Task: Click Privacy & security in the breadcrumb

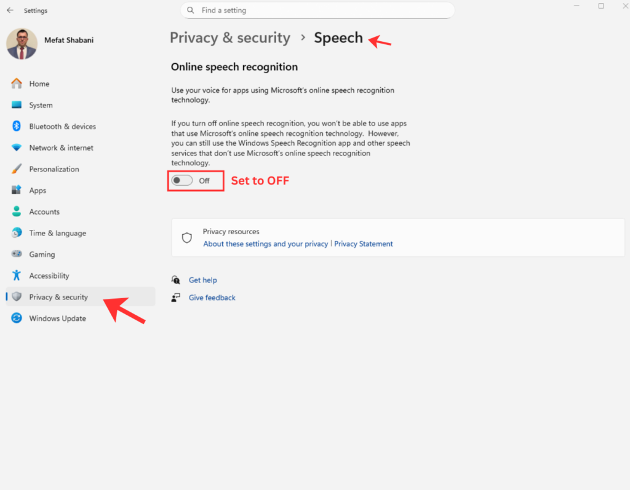Action: (x=229, y=38)
